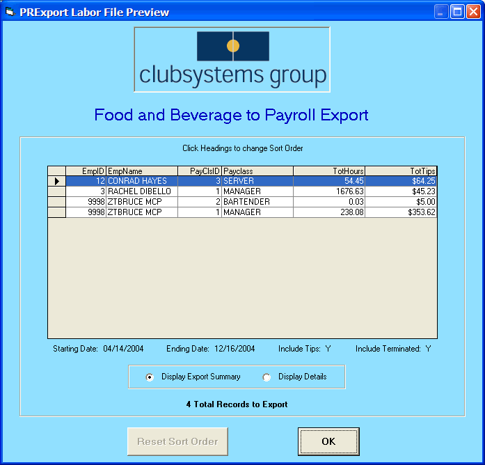Click the 238.08 hours cell
Screen dimensions: 485x465
click(329, 212)
